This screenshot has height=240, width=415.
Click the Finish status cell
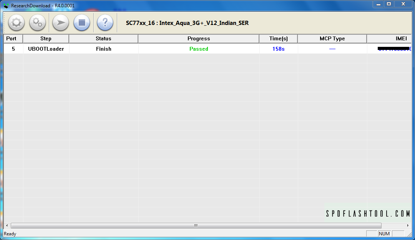104,49
